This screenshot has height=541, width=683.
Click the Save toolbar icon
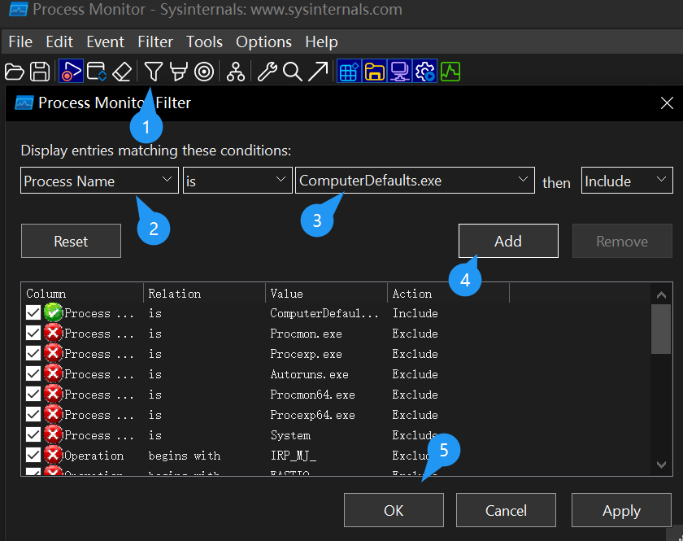click(40, 72)
